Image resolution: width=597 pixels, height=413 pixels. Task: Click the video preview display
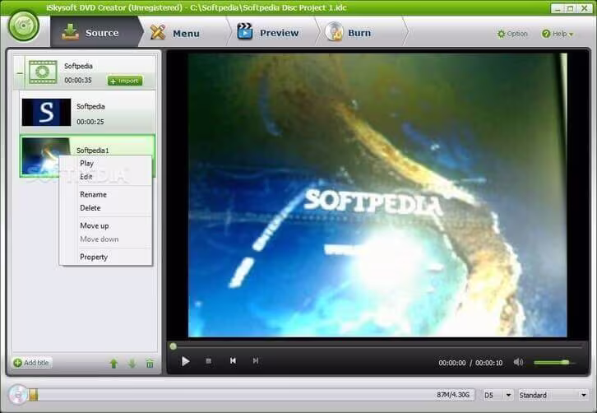(x=377, y=195)
